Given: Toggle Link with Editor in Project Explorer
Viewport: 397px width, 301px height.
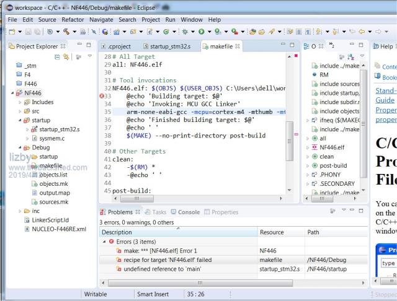Looking at the screenshot, I should click(67, 57).
